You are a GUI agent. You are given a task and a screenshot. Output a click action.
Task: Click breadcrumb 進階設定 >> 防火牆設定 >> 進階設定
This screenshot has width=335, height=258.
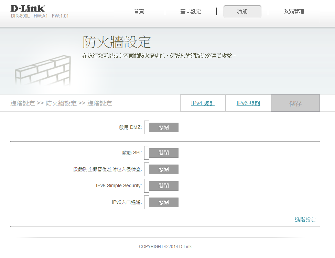click(x=61, y=103)
